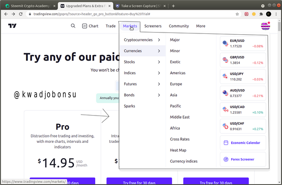Viewport: 282px width, 185px height.
Task: Click the 1.17520 EUR/USD price
Action: click(236, 46)
